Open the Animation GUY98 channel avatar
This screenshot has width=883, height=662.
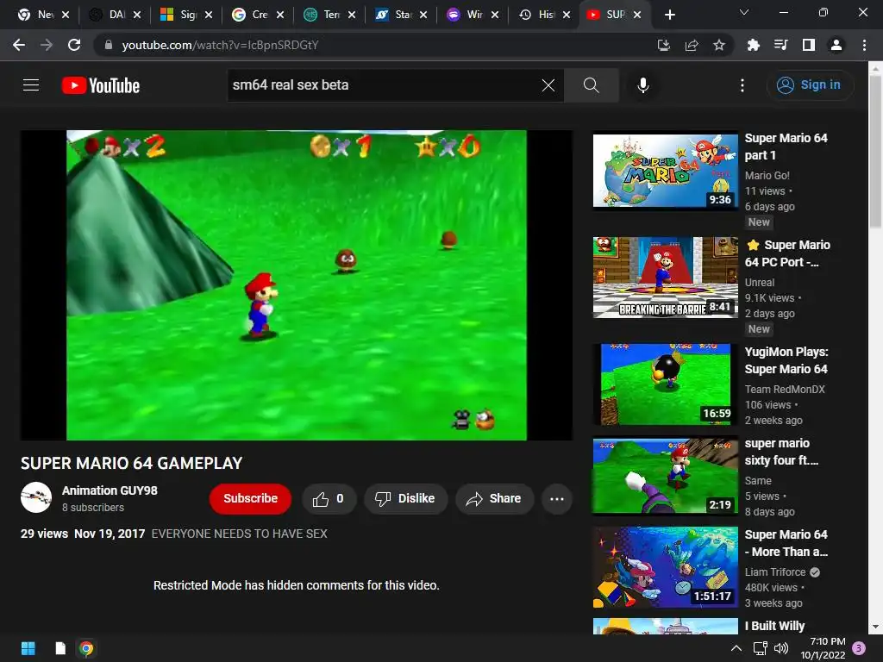[36, 497]
